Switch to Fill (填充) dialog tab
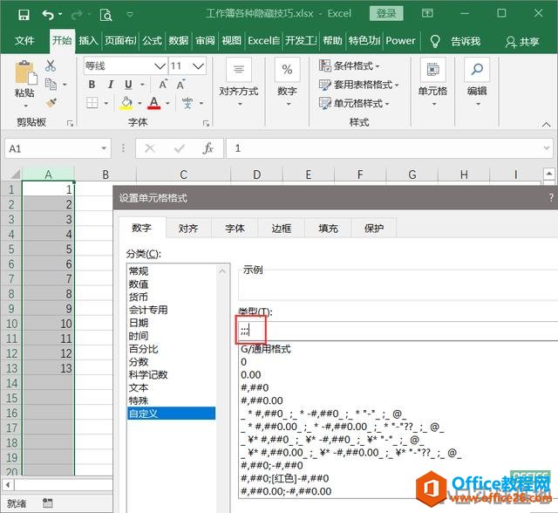Viewport: 558px width, 513px height. [328, 229]
